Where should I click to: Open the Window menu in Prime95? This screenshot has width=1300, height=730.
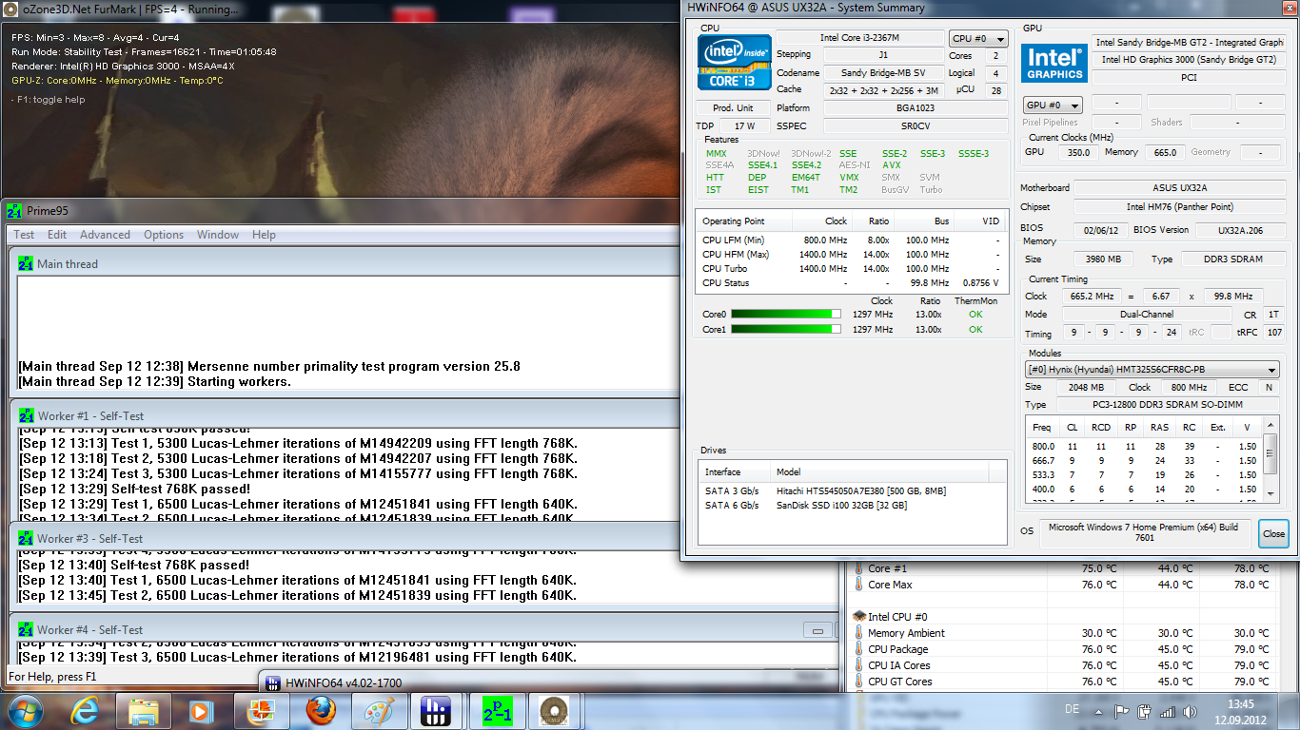click(x=218, y=235)
